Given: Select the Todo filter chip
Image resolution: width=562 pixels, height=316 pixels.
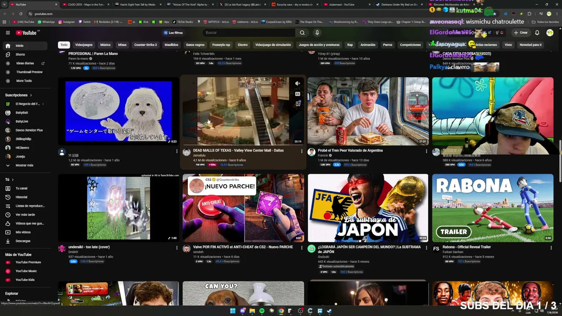Looking at the screenshot, I should point(64,45).
